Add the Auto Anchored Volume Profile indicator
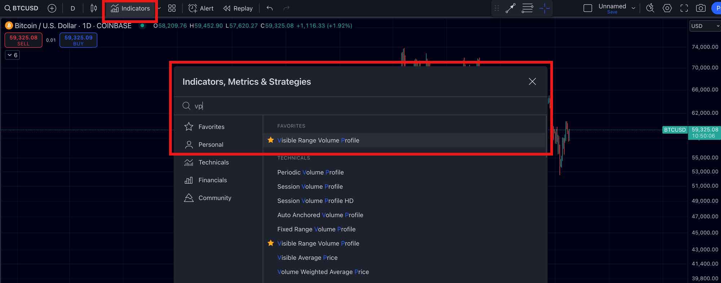This screenshot has width=721, height=283. (x=404, y=215)
